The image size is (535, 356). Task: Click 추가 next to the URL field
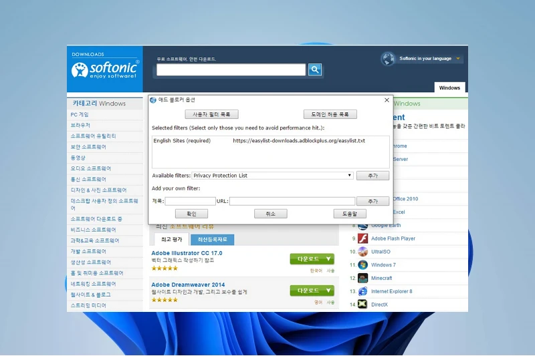coord(372,201)
